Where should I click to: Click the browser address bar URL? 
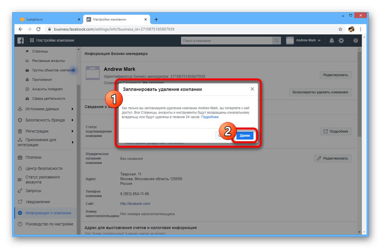pyautogui.click(x=114, y=29)
